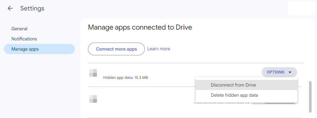This screenshot has height=118, width=317.
Task: Click the blurred icon of the second app
Action: (x=93, y=99)
